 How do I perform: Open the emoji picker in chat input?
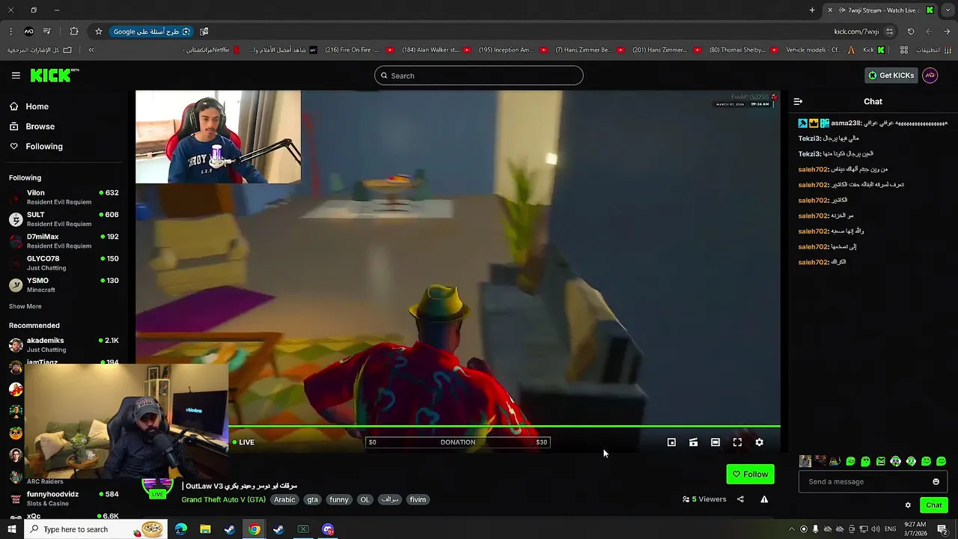tap(936, 481)
